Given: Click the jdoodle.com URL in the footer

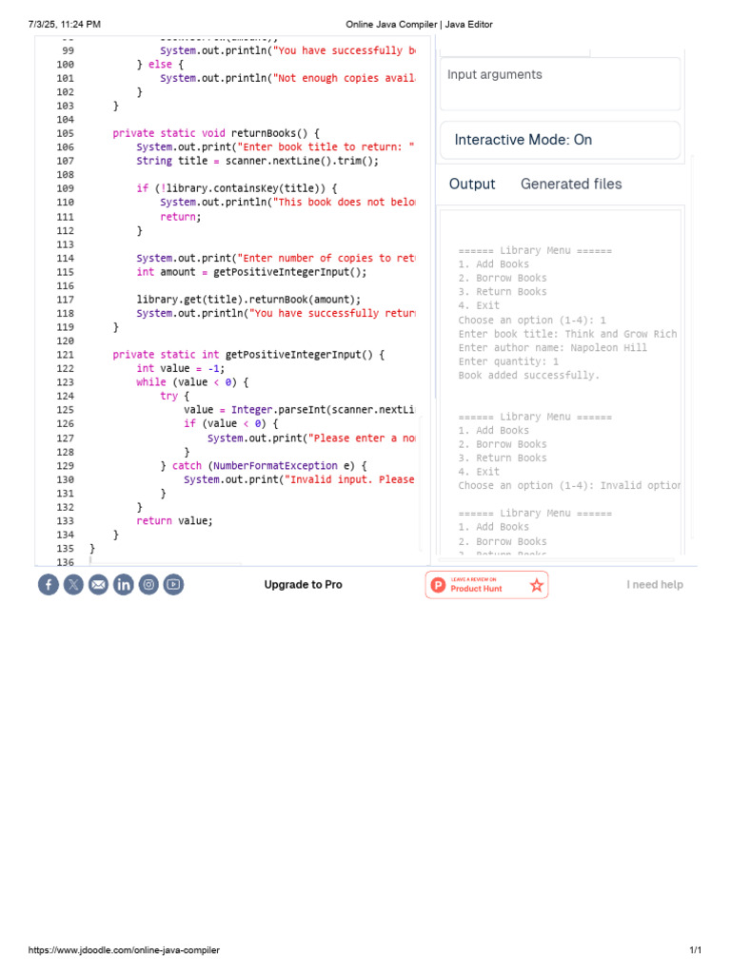Looking at the screenshot, I should [x=124, y=950].
